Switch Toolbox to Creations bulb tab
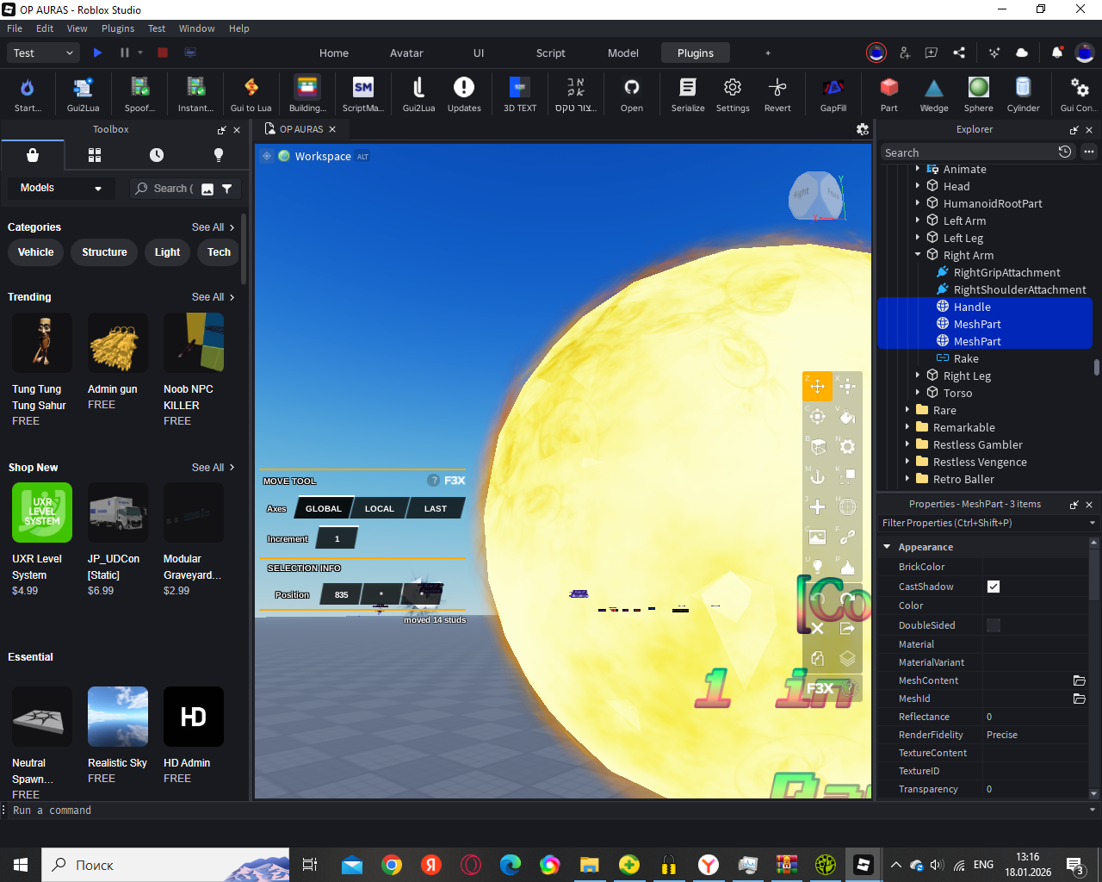Screen dimensions: 1102x882 tap(219, 155)
